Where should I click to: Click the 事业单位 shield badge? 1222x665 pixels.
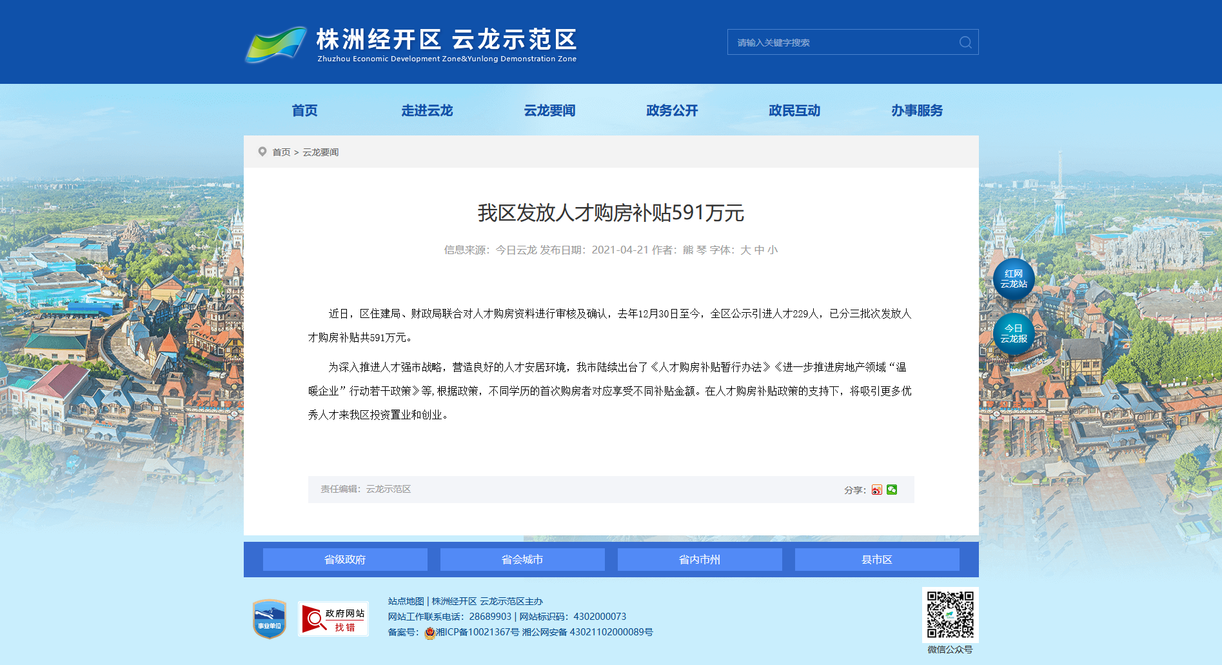pos(269,619)
